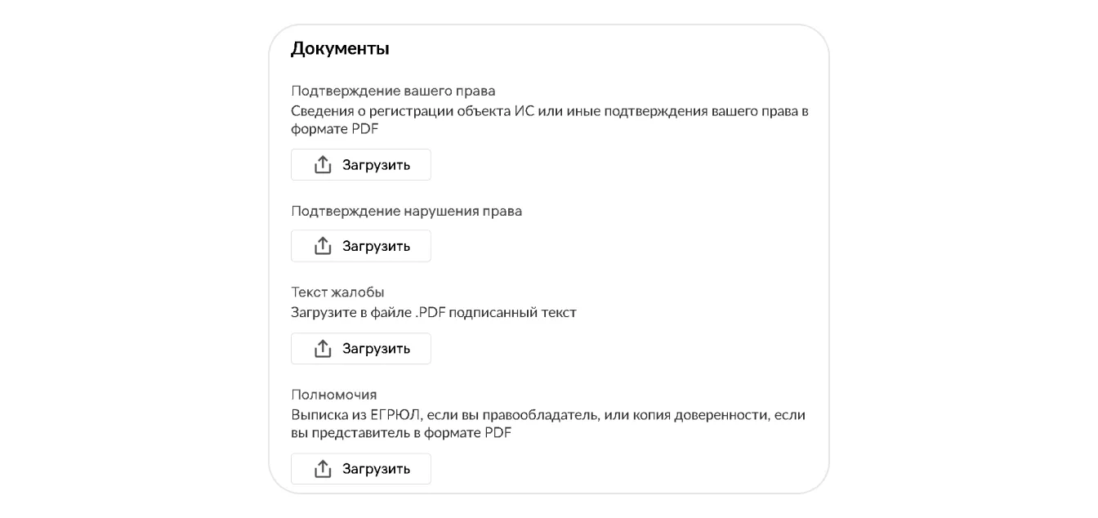Upload the signed complaint text file
This screenshot has height=518, width=1098.
[x=361, y=349]
